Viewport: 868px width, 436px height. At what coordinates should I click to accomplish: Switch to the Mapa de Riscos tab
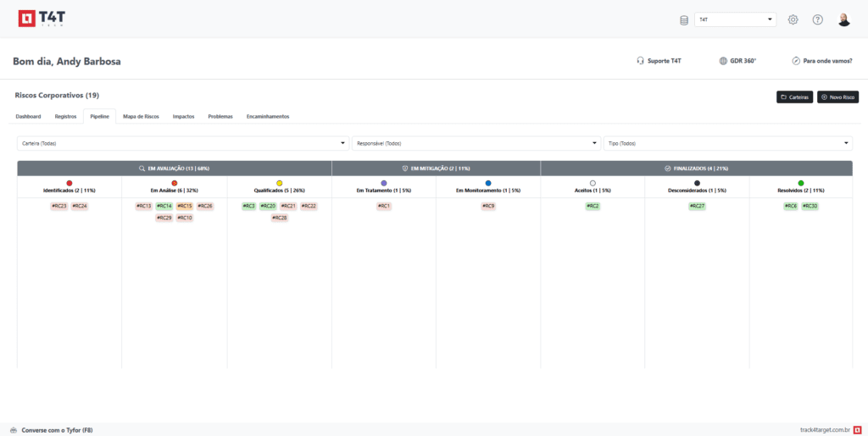coord(141,116)
